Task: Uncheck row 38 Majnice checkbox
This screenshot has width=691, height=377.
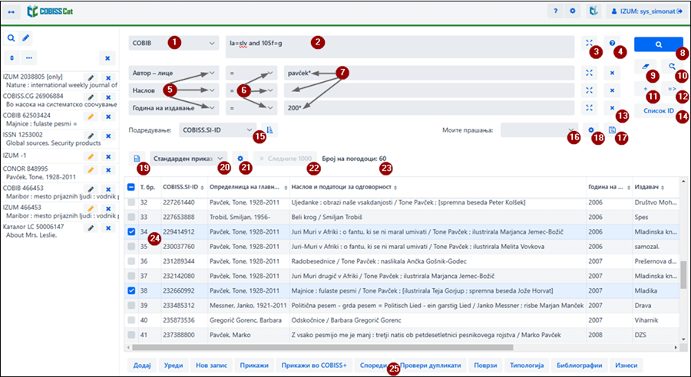Action: point(131,290)
